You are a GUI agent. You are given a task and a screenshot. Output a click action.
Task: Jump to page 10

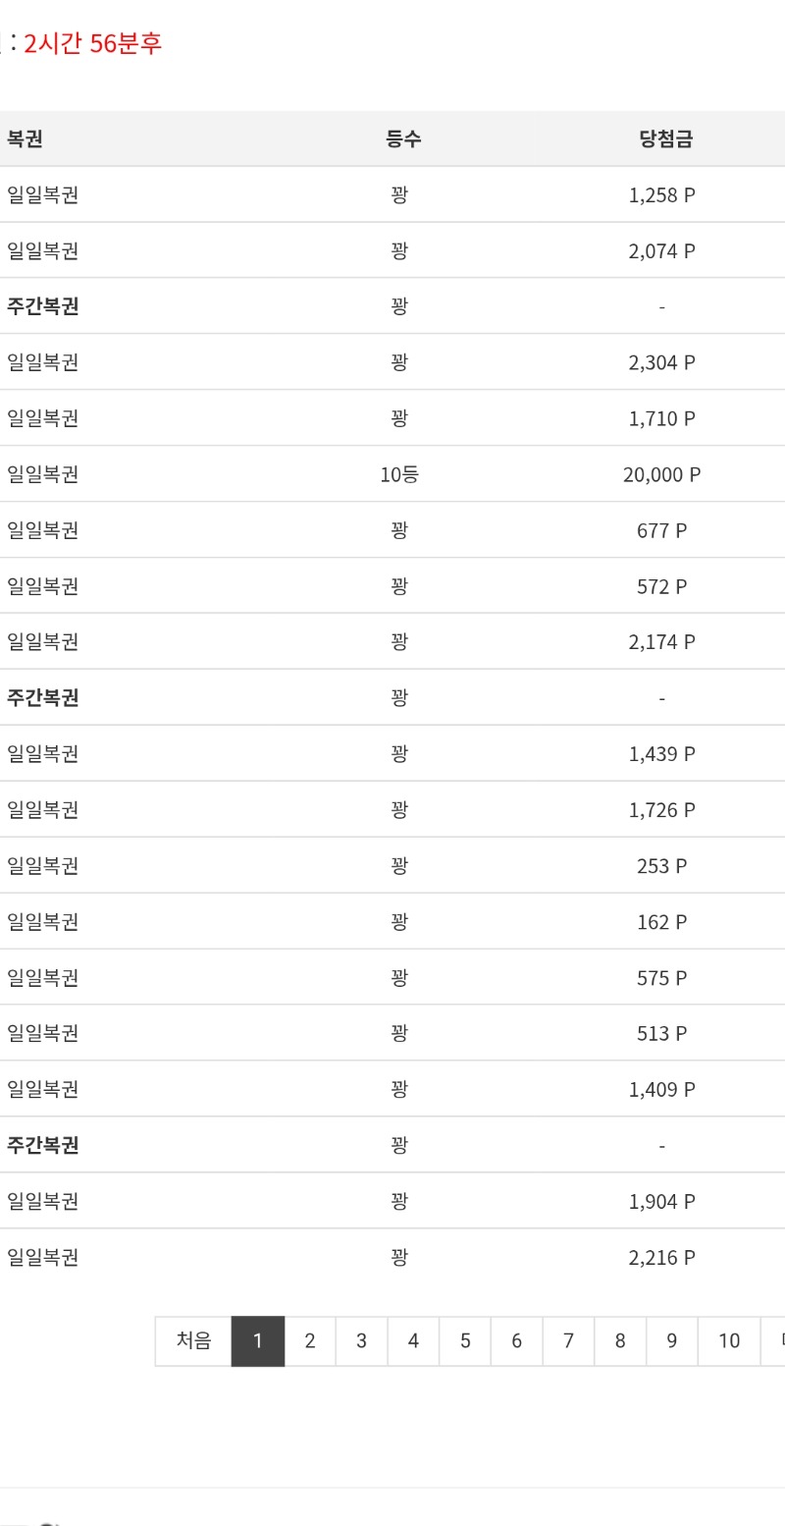[729, 1341]
